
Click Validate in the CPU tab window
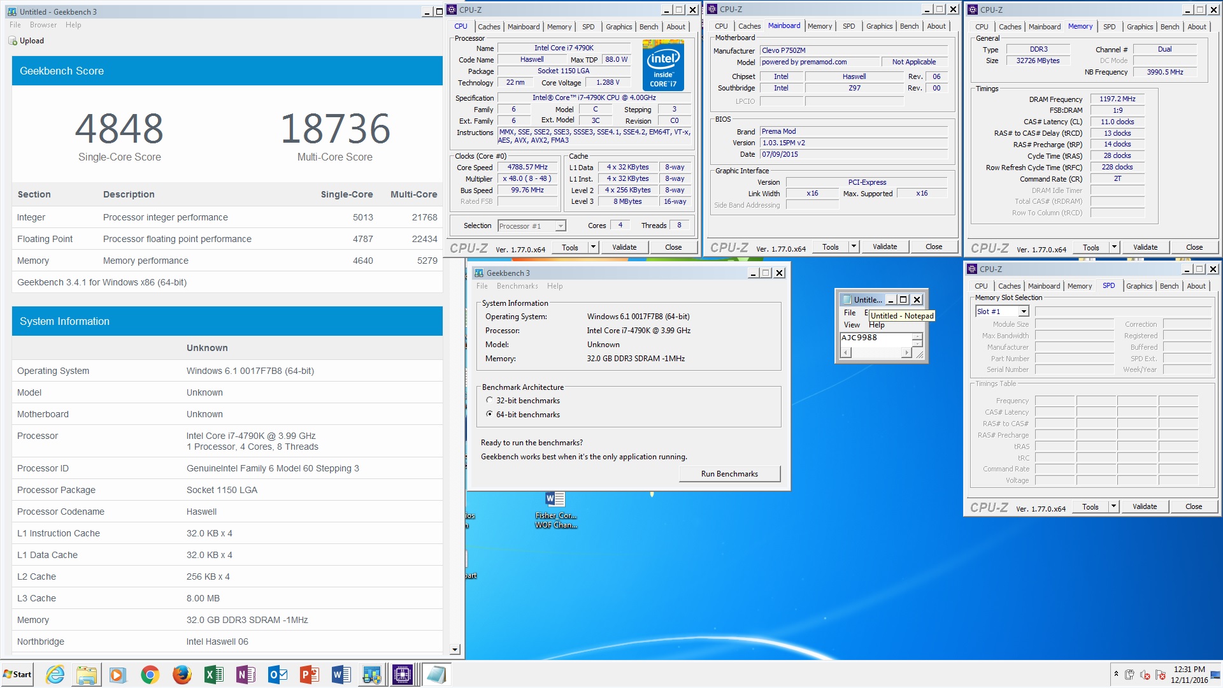(x=624, y=247)
